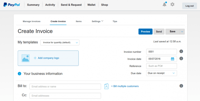
Task: Select the Create invoice tab
Action: pos(58,21)
